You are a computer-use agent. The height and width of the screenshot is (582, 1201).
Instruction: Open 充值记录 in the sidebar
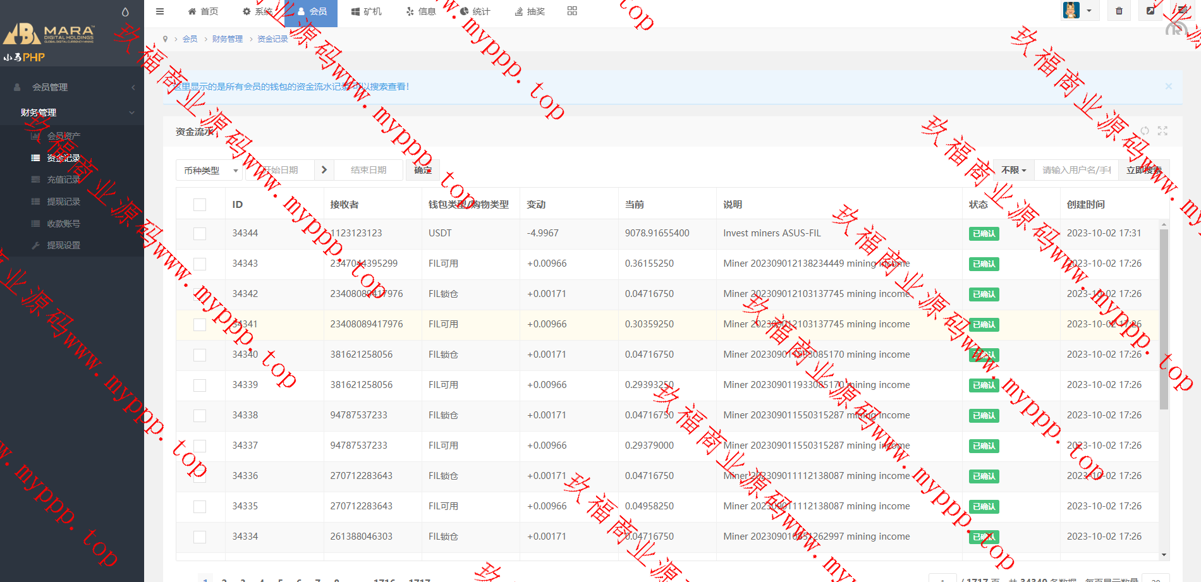(63, 179)
